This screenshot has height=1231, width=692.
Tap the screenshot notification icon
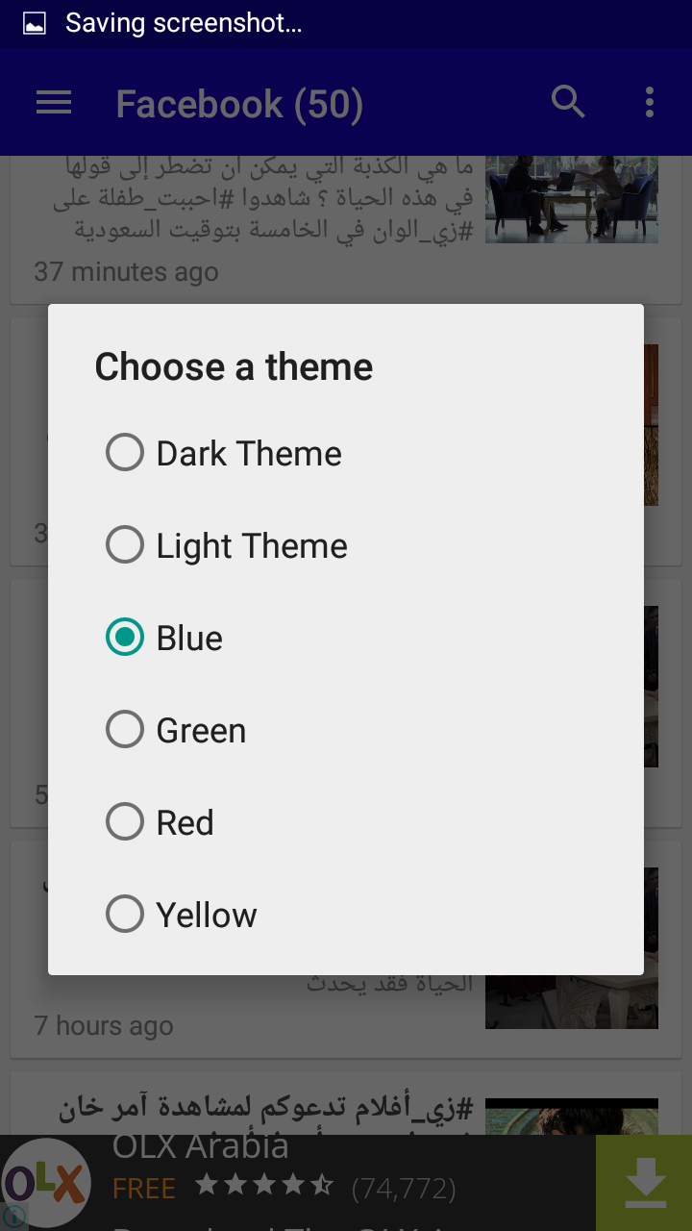[x=35, y=24]
